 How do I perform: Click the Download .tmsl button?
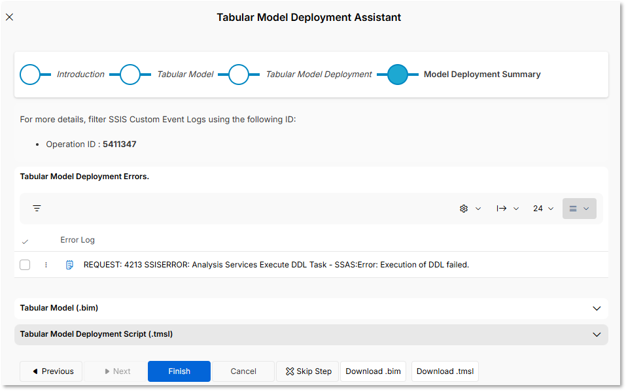(445, 371)
